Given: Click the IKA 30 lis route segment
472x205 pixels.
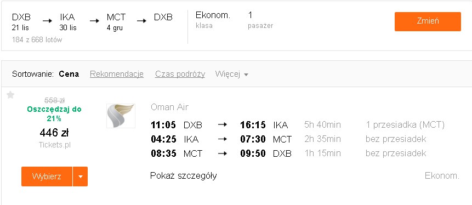Looking at the screenshot, I should click(x=68, y=22).
